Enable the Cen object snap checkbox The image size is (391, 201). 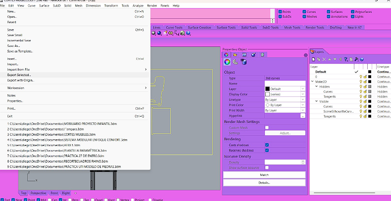tap(50, 200)
